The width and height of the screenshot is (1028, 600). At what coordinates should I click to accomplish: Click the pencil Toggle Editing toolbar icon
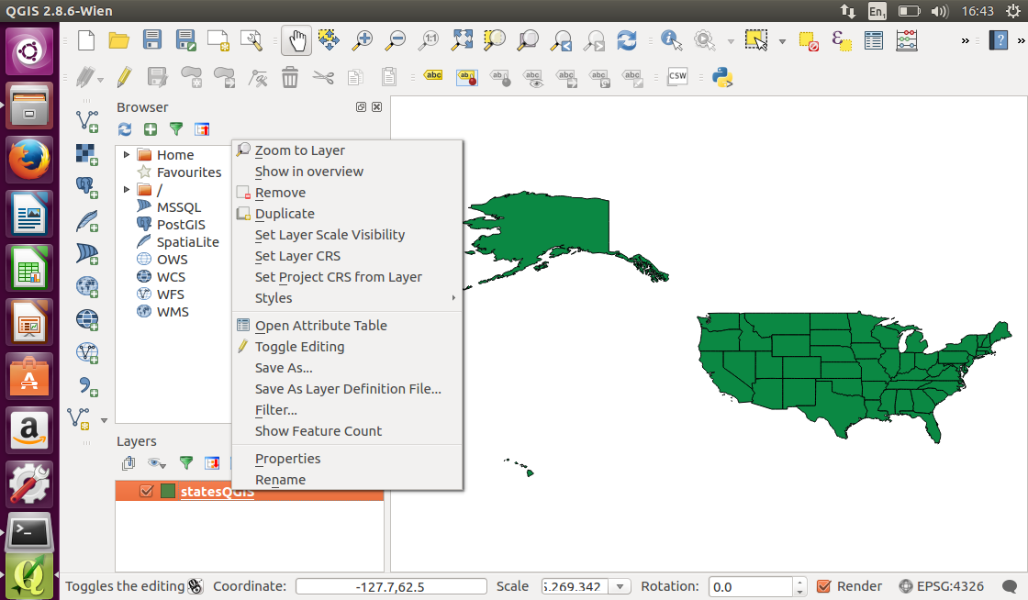tap(124, 77)
